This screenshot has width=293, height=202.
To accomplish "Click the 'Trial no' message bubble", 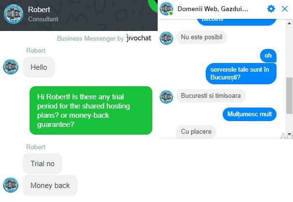I will 42,164.
